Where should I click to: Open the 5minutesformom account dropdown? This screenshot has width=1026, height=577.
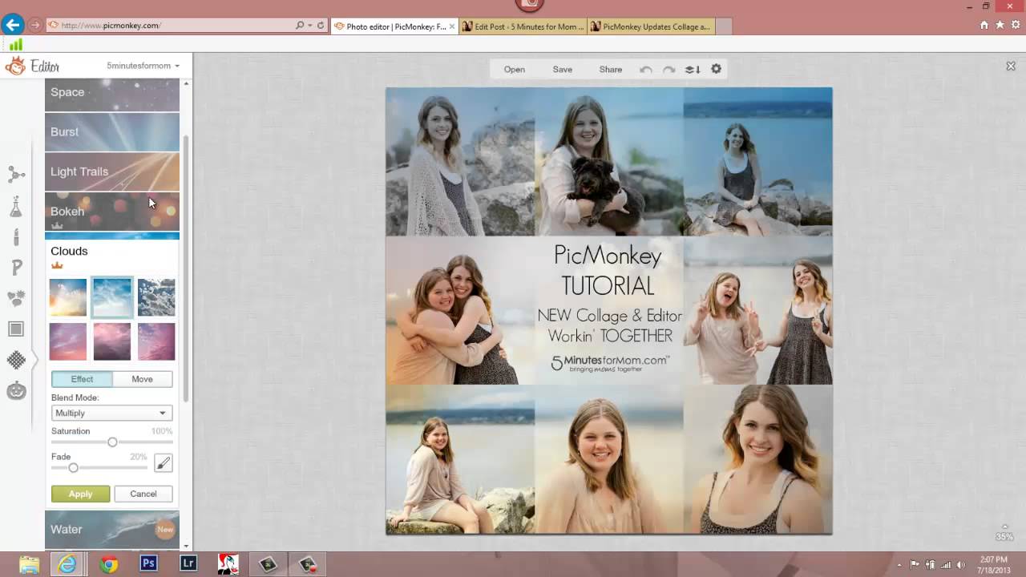pyautogui.click(x=143, y=66)
